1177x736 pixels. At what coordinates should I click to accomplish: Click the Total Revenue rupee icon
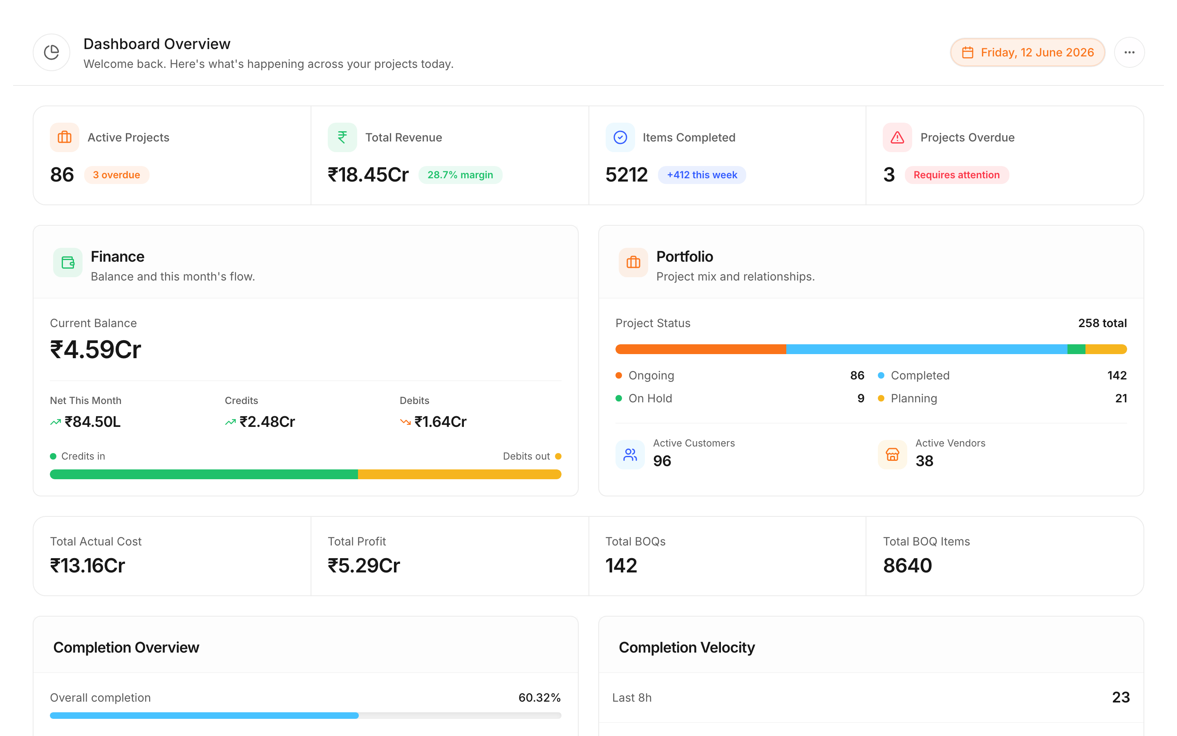pyautogui.click(x=342, y=137)
